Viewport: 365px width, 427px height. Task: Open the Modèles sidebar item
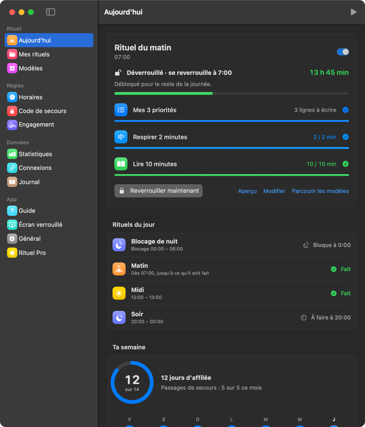tap(49, 68)
